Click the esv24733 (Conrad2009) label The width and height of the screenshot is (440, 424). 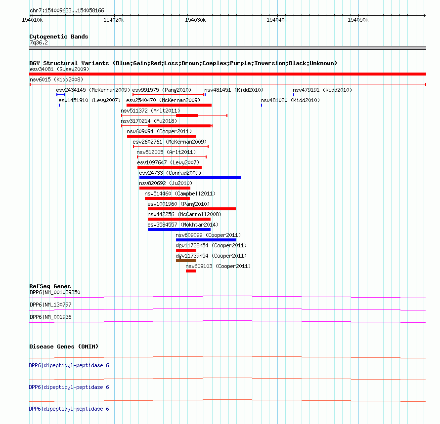coord(170,173)
